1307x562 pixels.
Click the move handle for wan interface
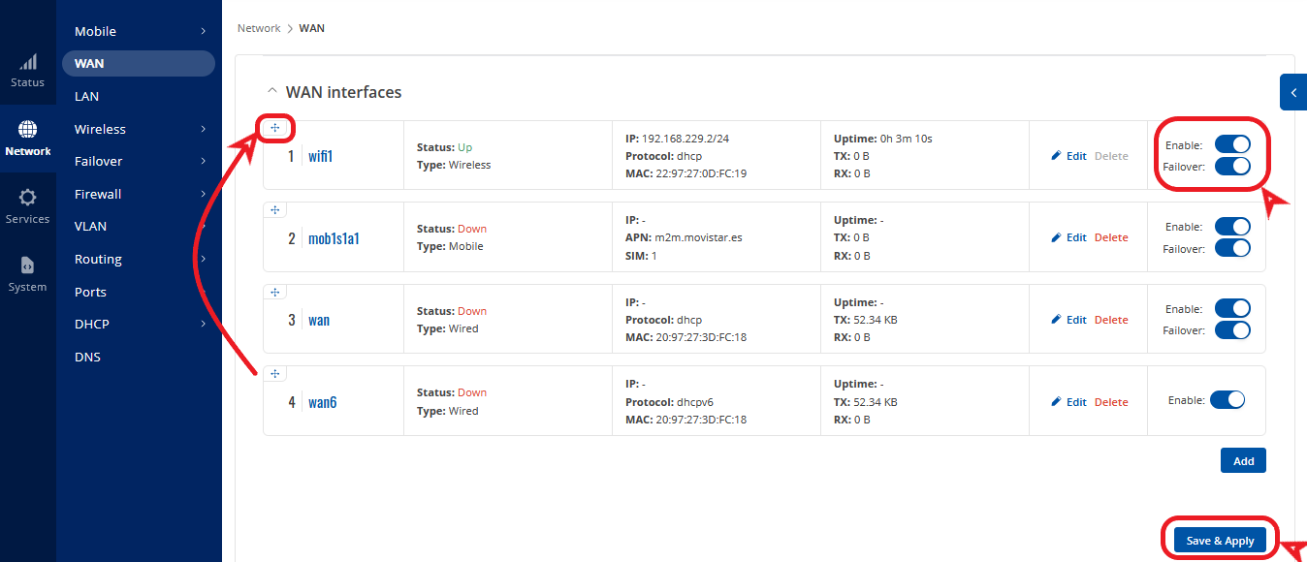(275, 292)
